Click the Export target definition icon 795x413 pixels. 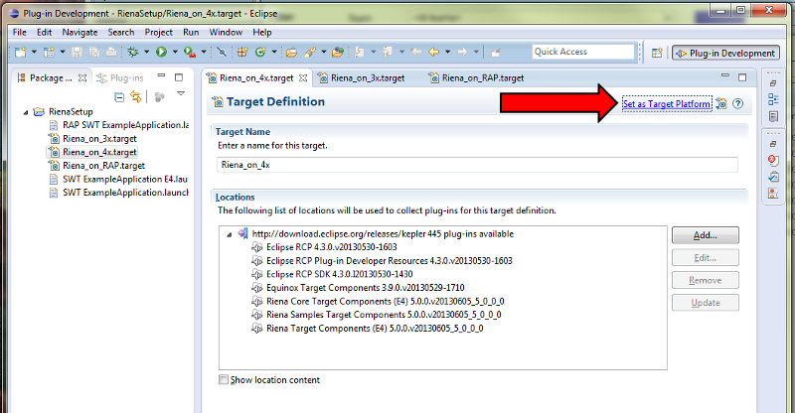tap(721, 104)
